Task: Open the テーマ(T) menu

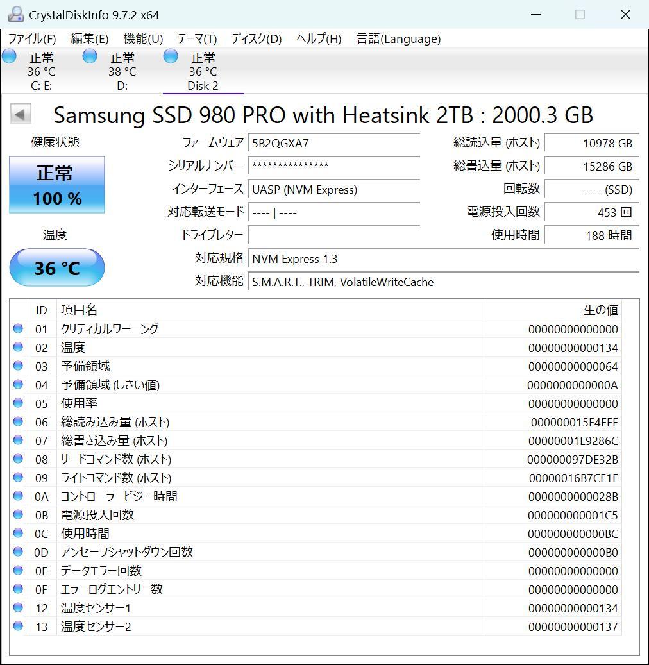Action: [196, 38]
